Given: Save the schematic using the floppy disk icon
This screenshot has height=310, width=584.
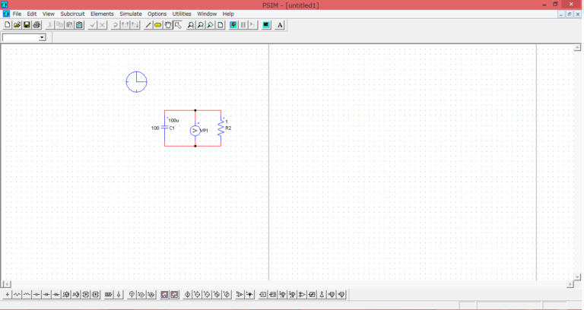Looking at the screenshot, I should [27, 25].
